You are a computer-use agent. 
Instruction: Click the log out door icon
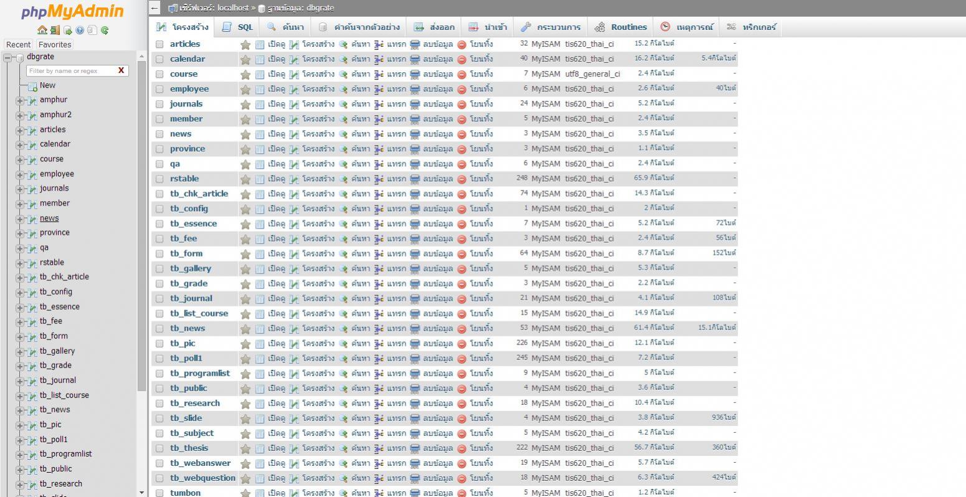coord(55,30)
